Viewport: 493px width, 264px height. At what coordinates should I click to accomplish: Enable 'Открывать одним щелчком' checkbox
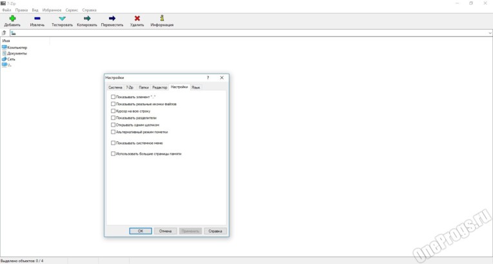(x=113, y=125)
